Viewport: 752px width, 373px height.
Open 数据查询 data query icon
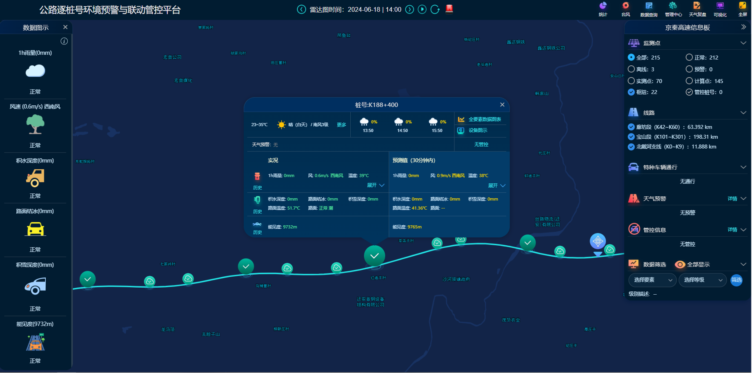click(x=649, y=9)
